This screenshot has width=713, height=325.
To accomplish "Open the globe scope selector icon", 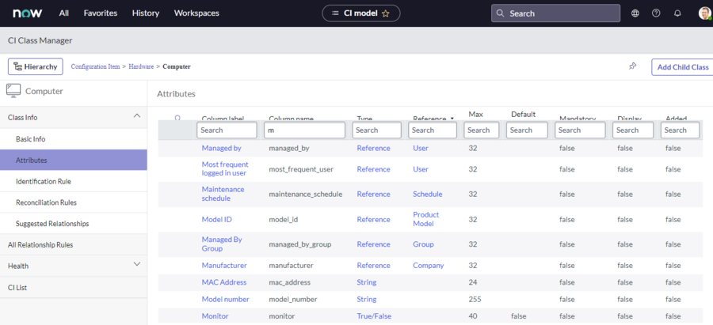I will [635, 13].
